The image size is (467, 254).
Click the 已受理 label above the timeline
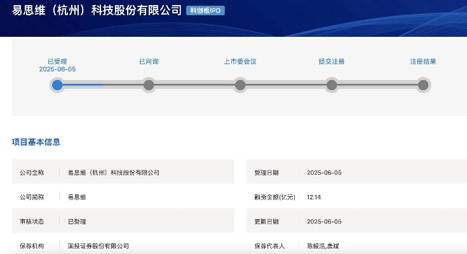click(x=57, y=62)
